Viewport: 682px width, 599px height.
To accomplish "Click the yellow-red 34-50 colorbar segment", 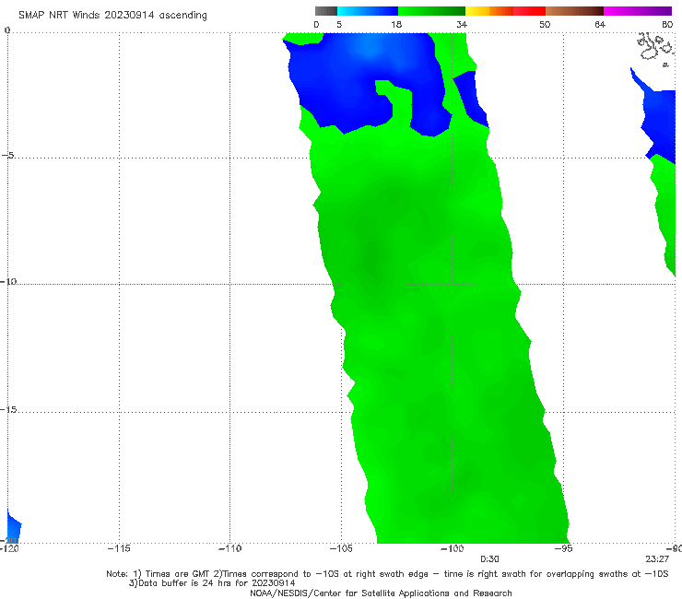I will click(x=505, y=11).
